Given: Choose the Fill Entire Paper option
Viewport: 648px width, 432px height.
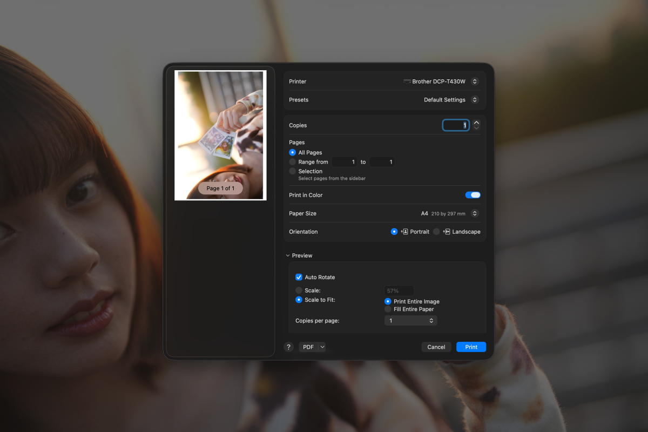Looking at the screenshot, I should click(x=388, y=309).
